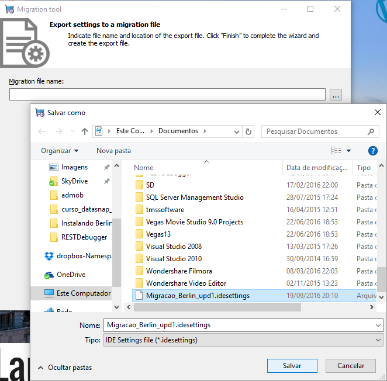Click the Back navigation arrow
The image size is (387, 381).
point(42,131)
